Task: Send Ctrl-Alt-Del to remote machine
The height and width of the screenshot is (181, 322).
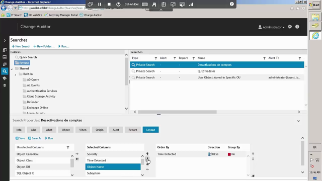Action: coord(131,5)
